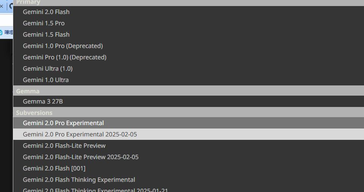364x192 pixels.
Task: Choose Gemini 2.0 Flash [001]
Action: 54,168
